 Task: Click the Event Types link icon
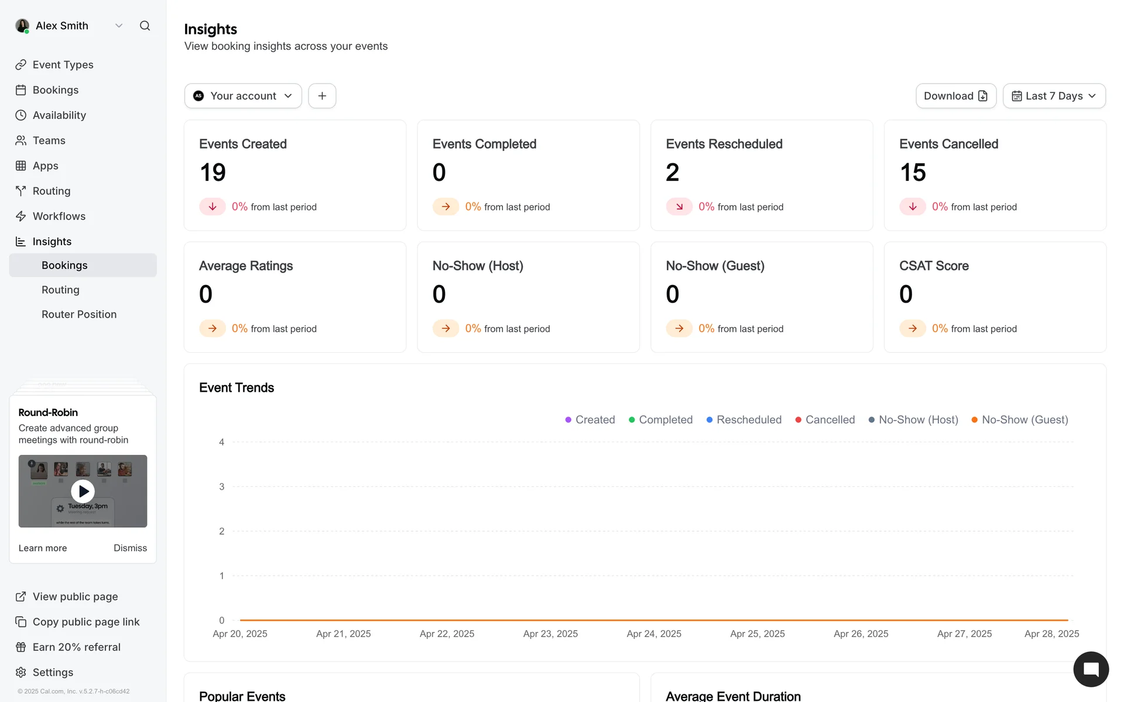click(x=21, y=65)
